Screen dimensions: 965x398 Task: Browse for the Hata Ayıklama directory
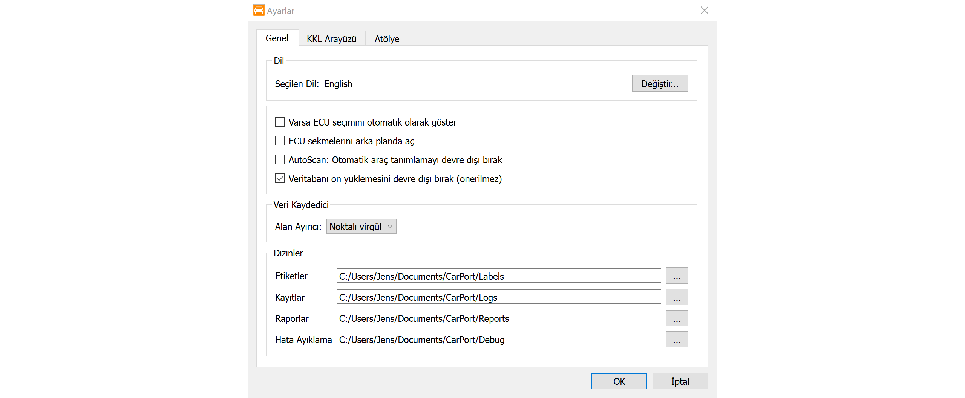[x=677, y=339]
